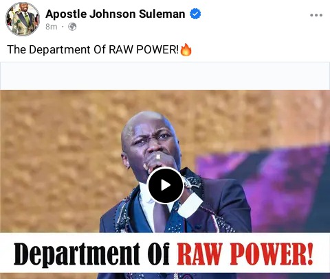Select the post caption text 'The Department Of'

click(x=56, y=49)
